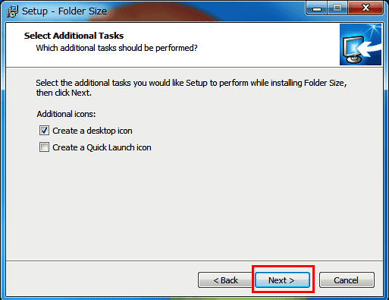The width and height of the screenshot is (389, 300).
Task: Click the "Select Additional Tasks" heading
Action: (74, 36)
